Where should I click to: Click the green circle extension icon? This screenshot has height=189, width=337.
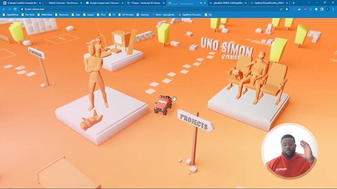(x=311, y=9)
